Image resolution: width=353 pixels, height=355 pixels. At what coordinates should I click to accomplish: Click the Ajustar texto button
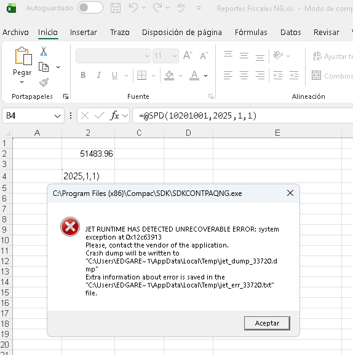pyautogui.click(x=332, y=56)
